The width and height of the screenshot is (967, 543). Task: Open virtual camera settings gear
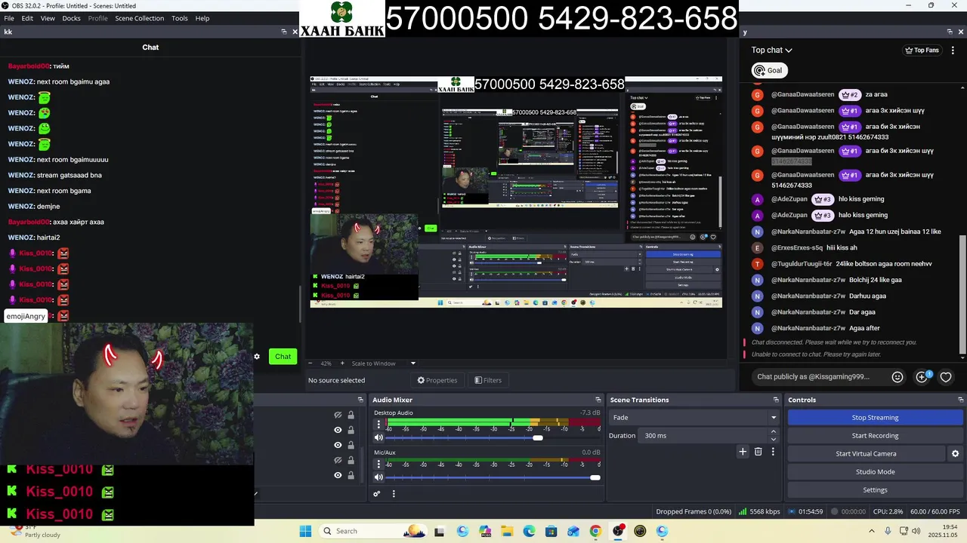point(955,454)
